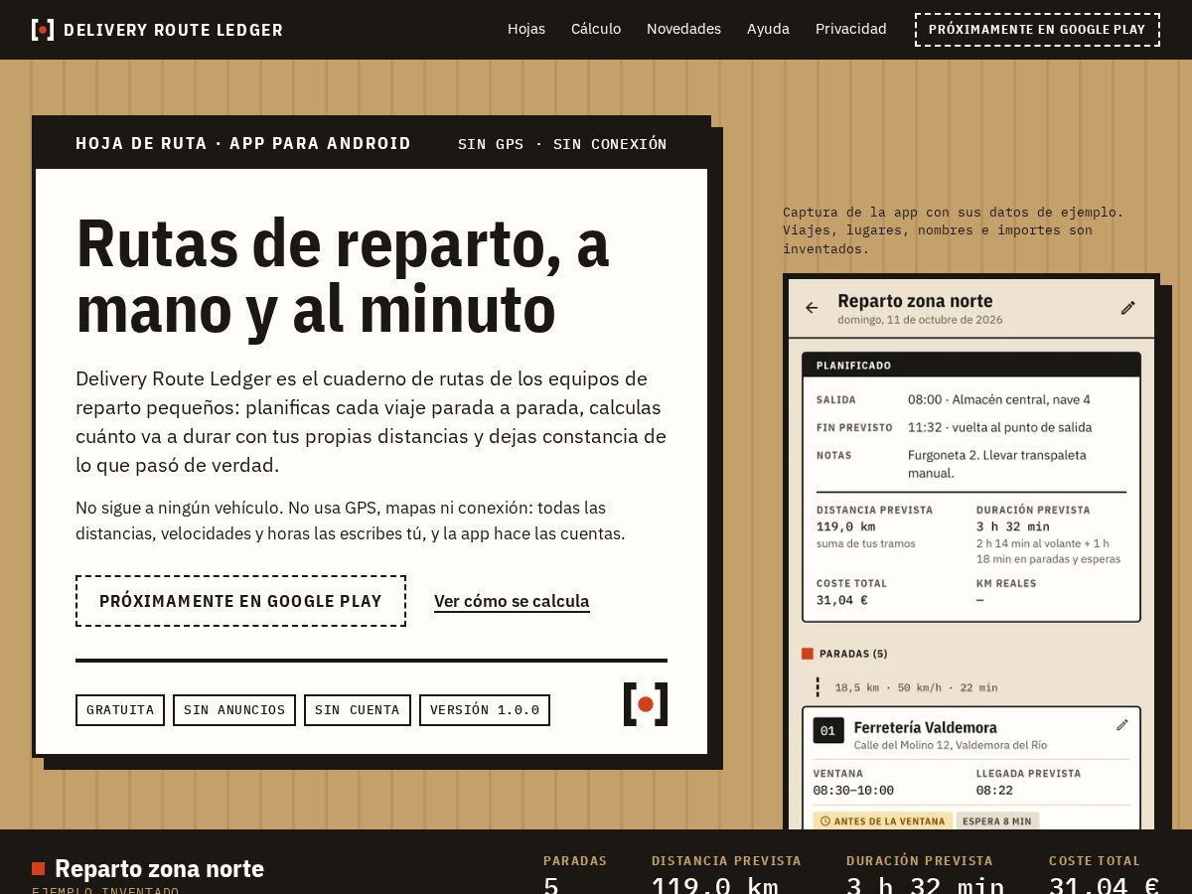1192x894 pixels.
Task: Click the red square beside PARADAS (5)
Action: point(808,654)
